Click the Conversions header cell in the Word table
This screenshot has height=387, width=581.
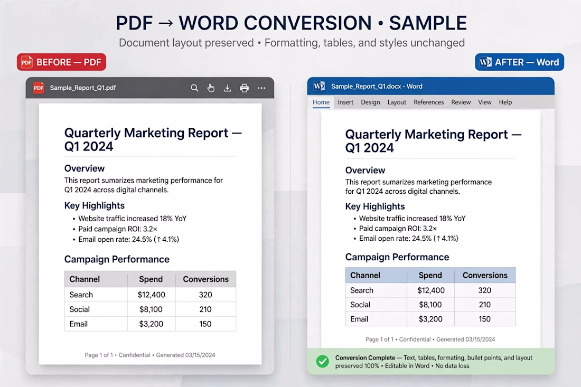tap(485, 275)
